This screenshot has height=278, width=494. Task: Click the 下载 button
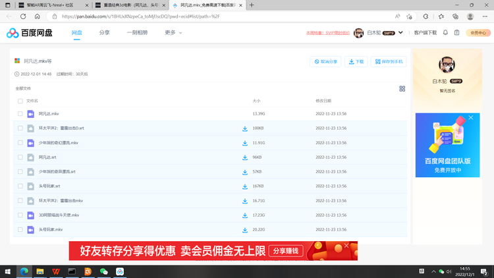click(x=356, y=61)
